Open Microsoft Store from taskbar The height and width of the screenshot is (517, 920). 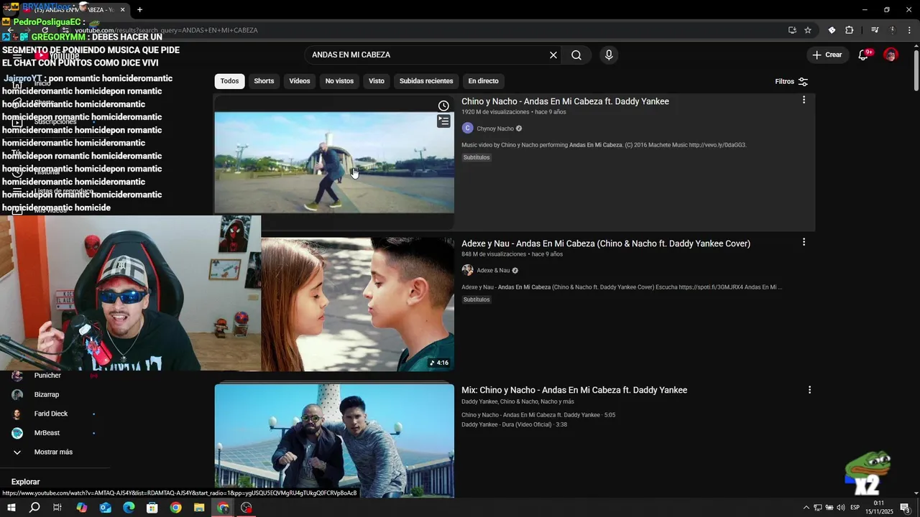pos(152,508)
